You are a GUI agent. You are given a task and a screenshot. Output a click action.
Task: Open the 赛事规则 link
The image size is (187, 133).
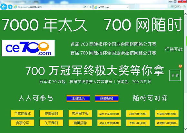pos(51,114)
